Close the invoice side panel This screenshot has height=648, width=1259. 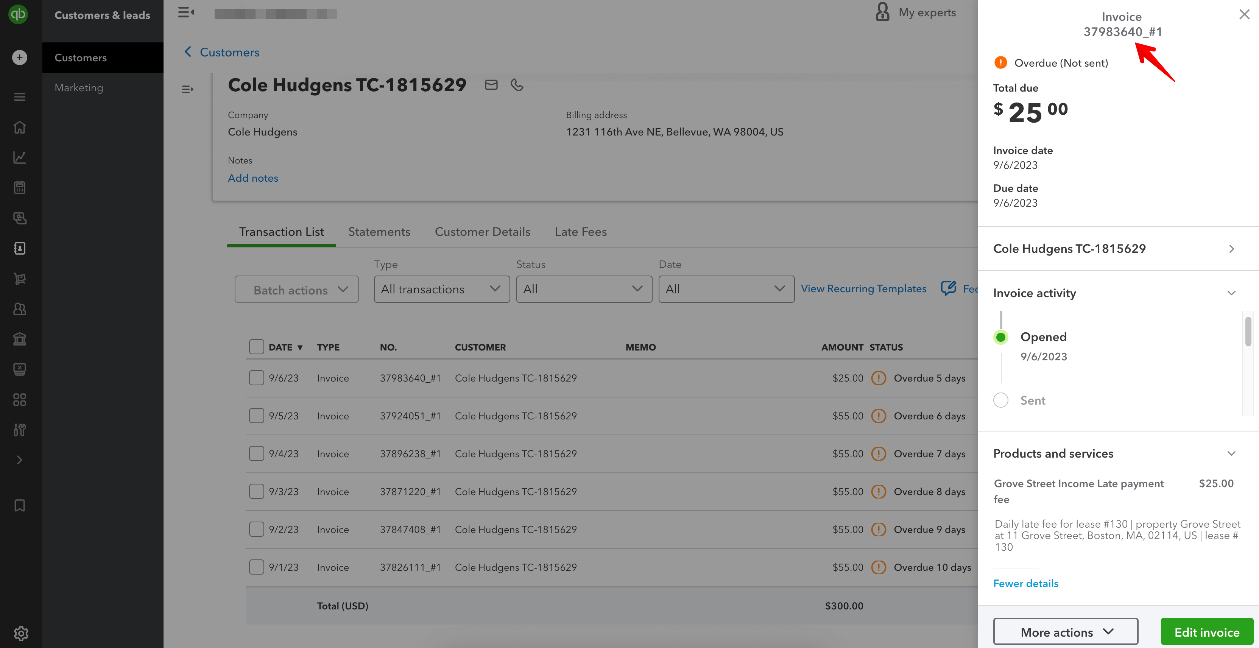(1244, 14)
